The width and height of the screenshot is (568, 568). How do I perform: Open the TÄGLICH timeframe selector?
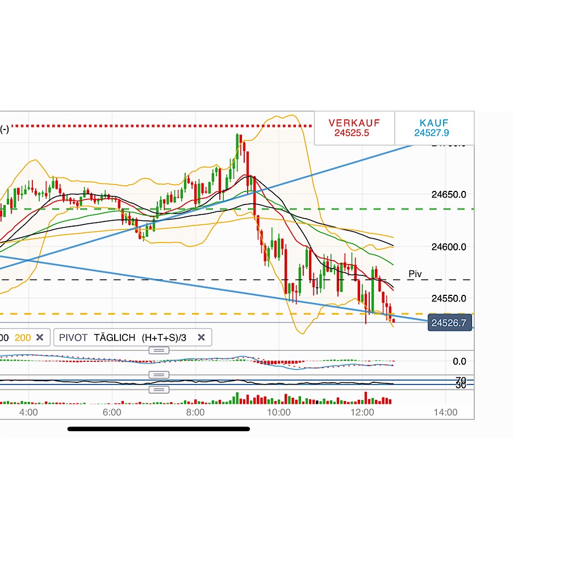115,337
